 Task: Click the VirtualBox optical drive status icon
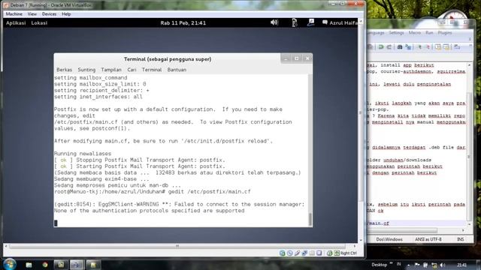tap(289, 253)
